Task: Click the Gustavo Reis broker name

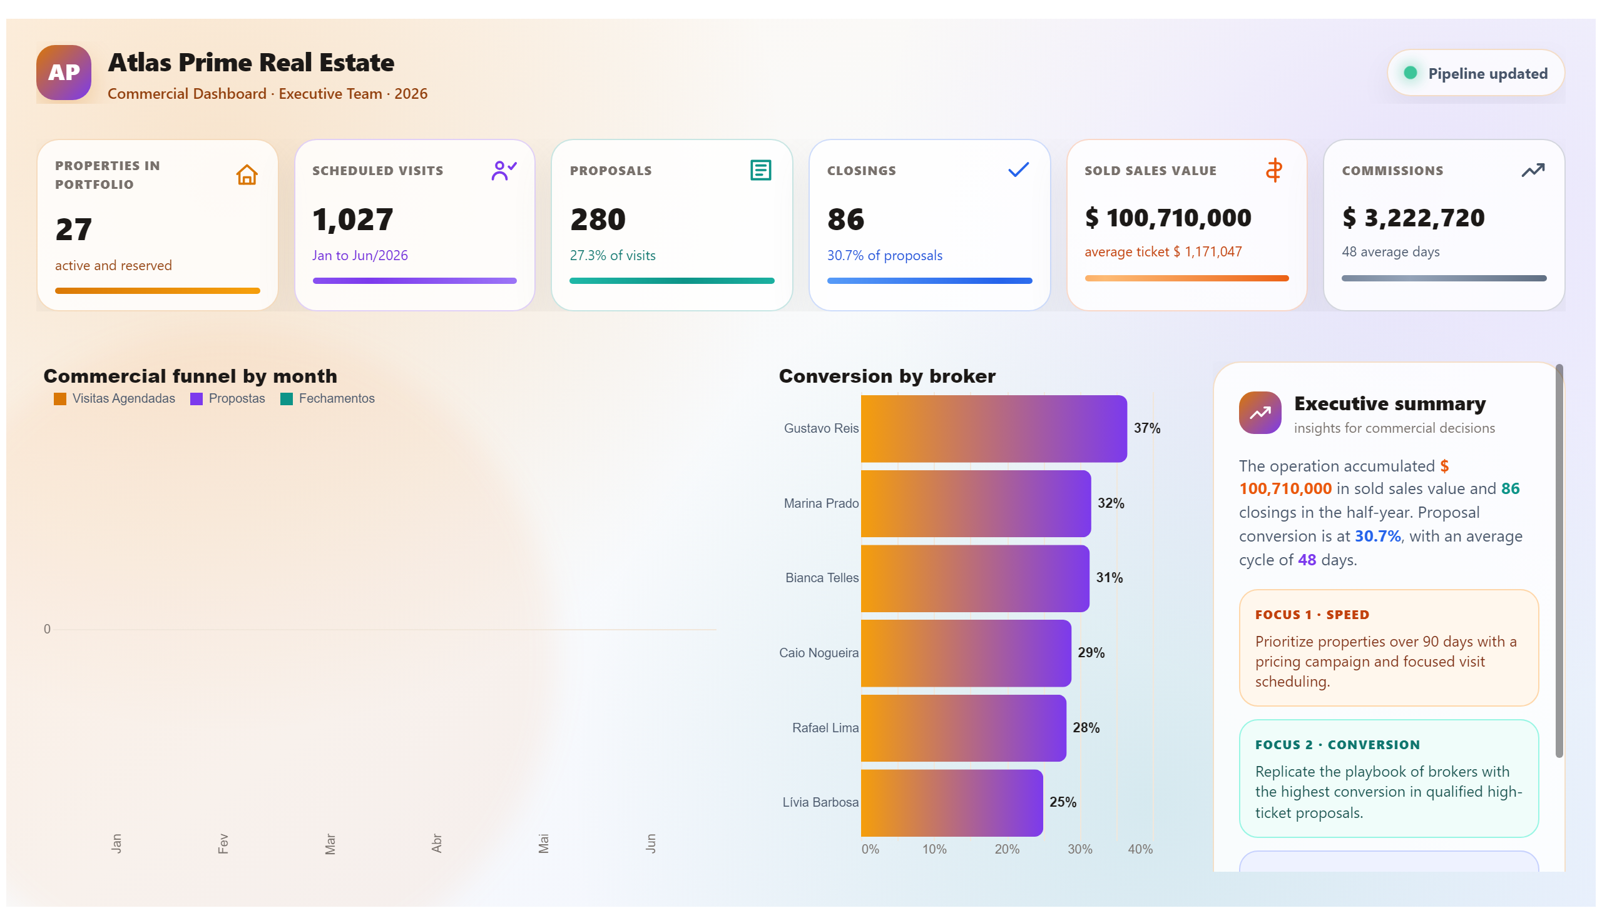Action: (821, 429)
